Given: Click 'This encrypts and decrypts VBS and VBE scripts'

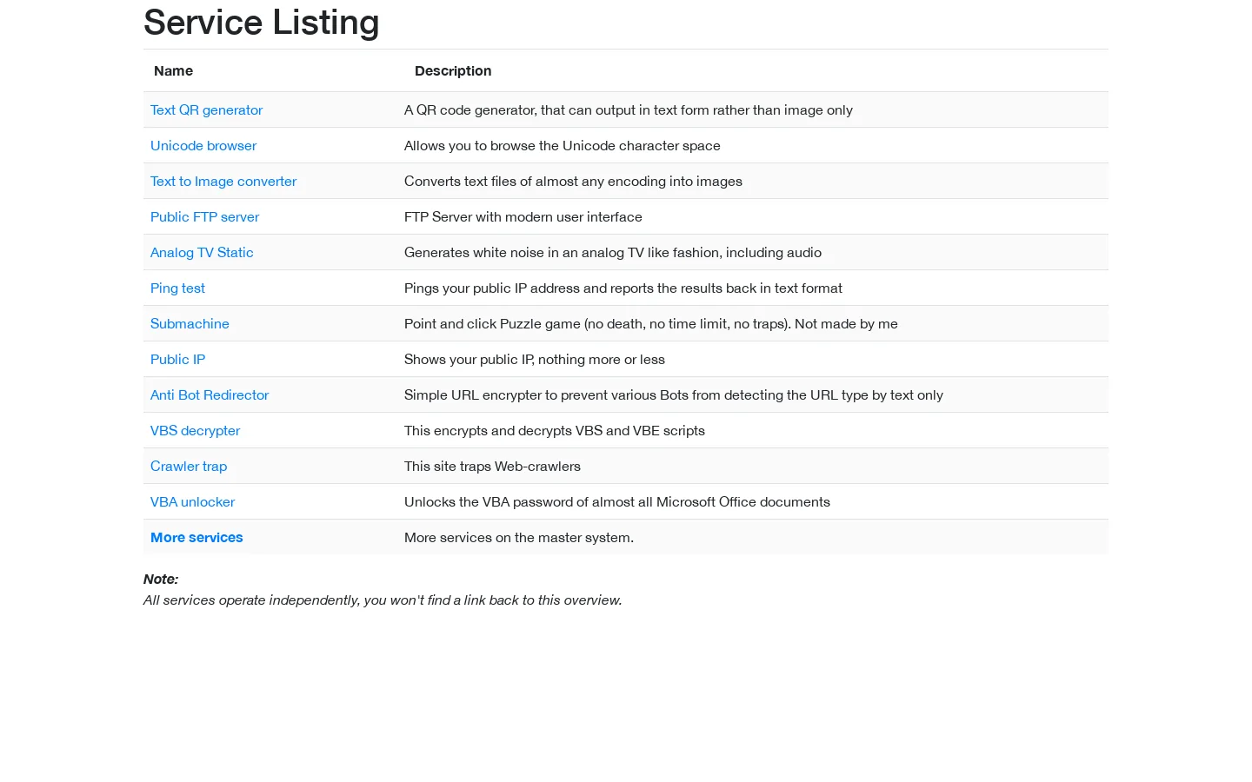Looking at the screenshot, I should pyautogui.click(x=555, y=431).
